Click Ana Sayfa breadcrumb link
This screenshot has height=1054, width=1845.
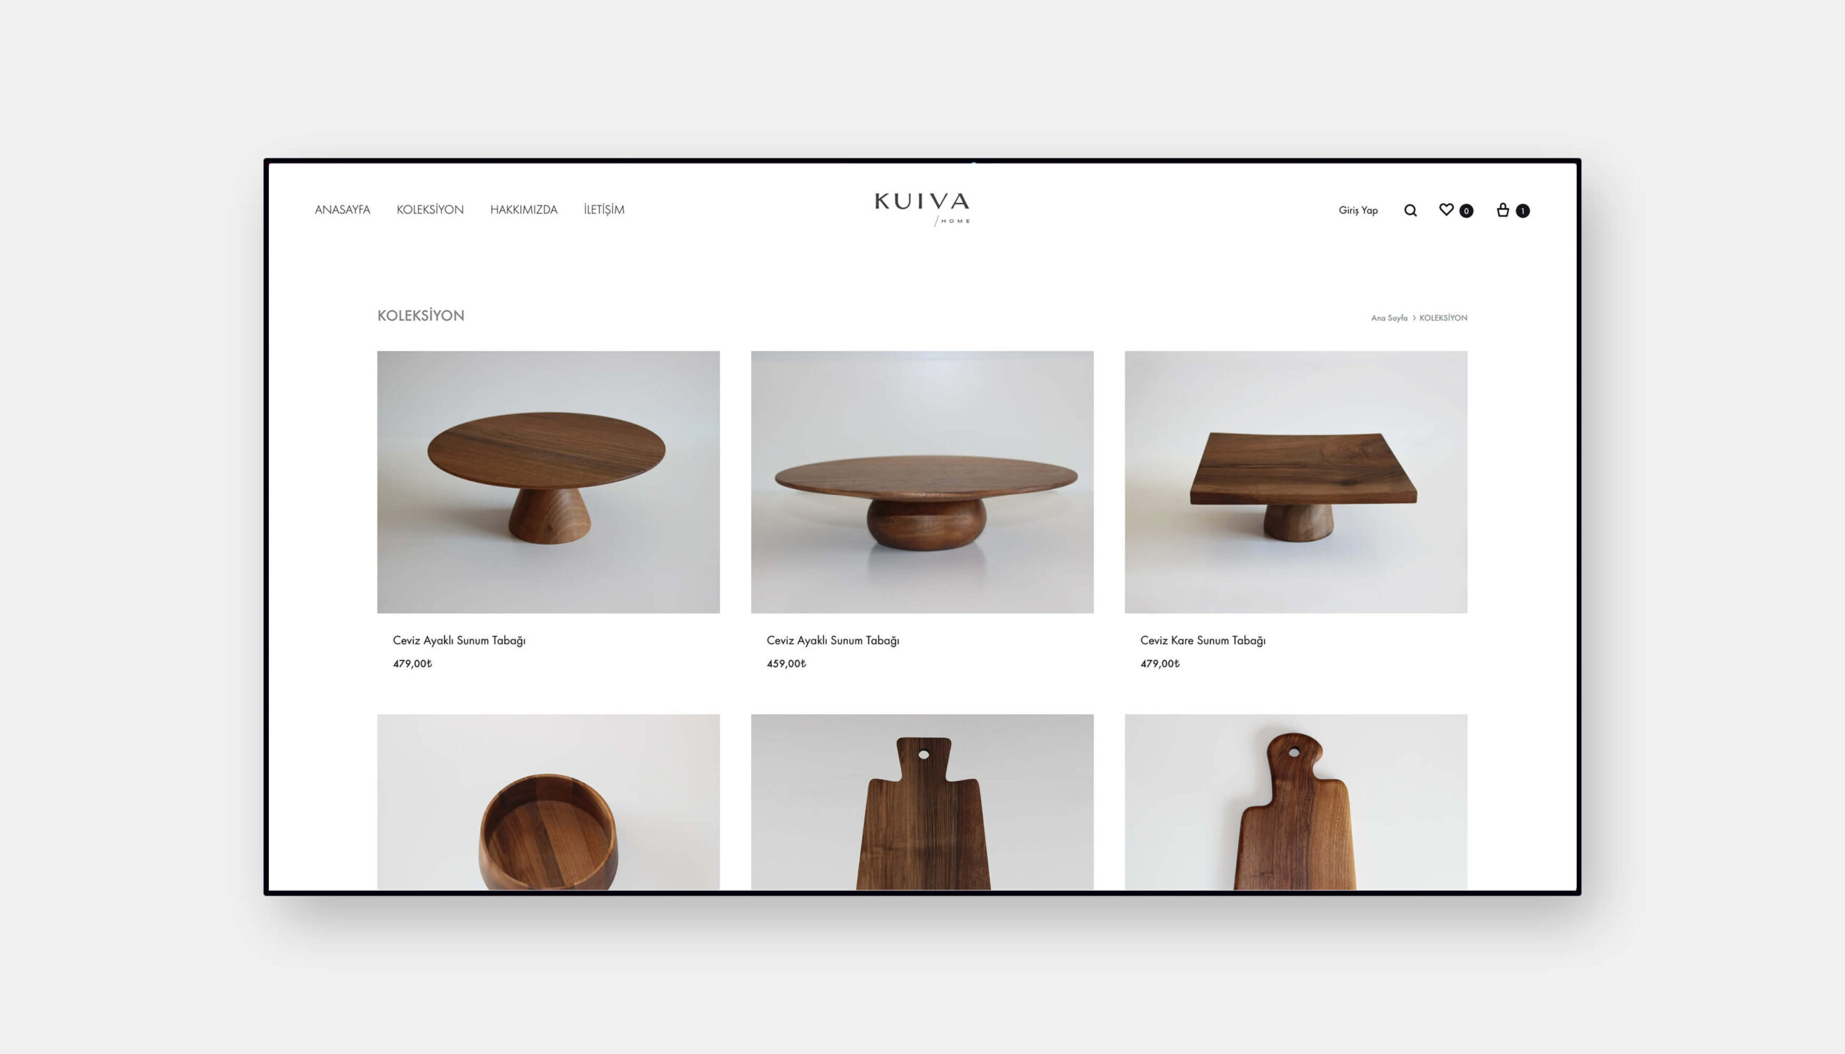coord(1389,318)
